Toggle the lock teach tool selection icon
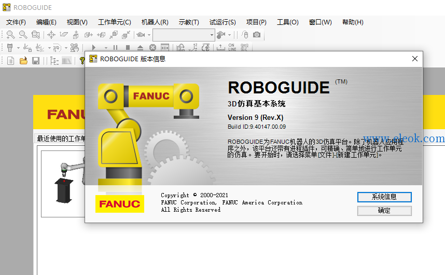 pos(27,48)
